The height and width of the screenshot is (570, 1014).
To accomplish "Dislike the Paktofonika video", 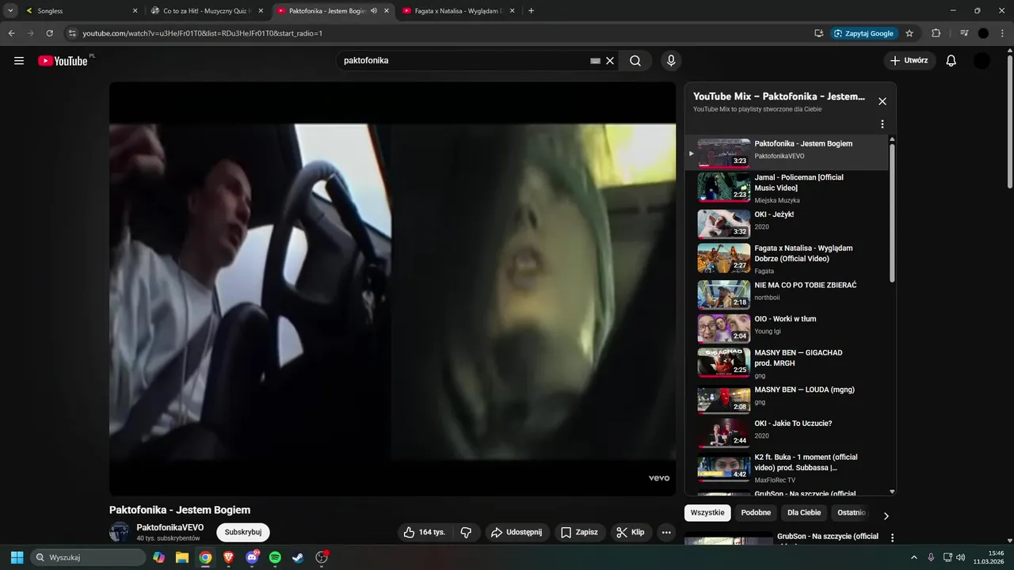I will pos(466,533).
